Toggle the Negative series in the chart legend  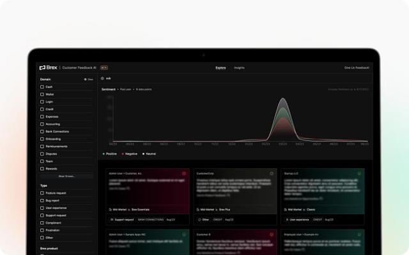click(x=129, y=154)
